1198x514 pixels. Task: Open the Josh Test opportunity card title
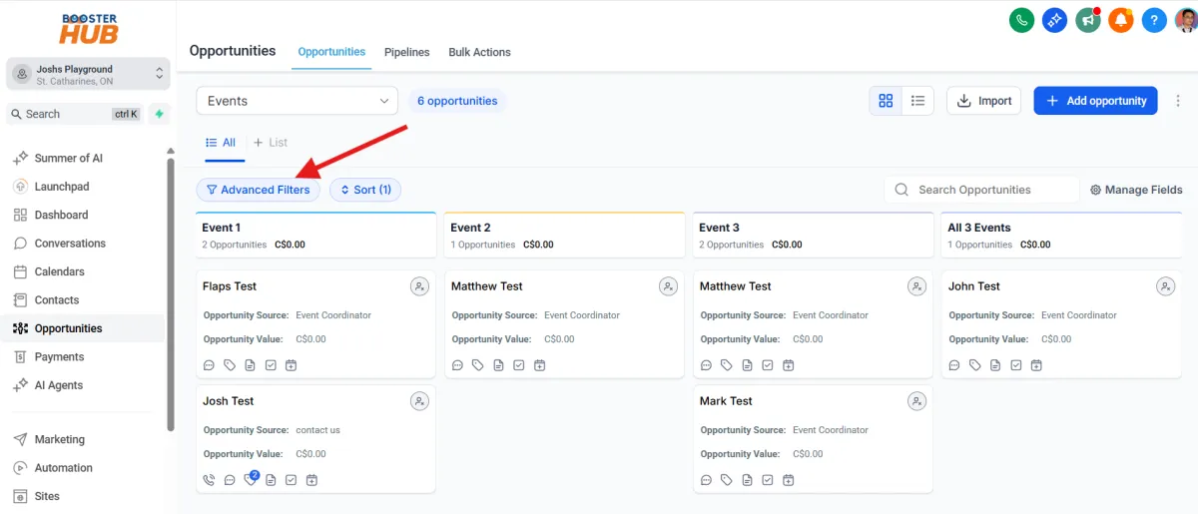click(229, 401)
